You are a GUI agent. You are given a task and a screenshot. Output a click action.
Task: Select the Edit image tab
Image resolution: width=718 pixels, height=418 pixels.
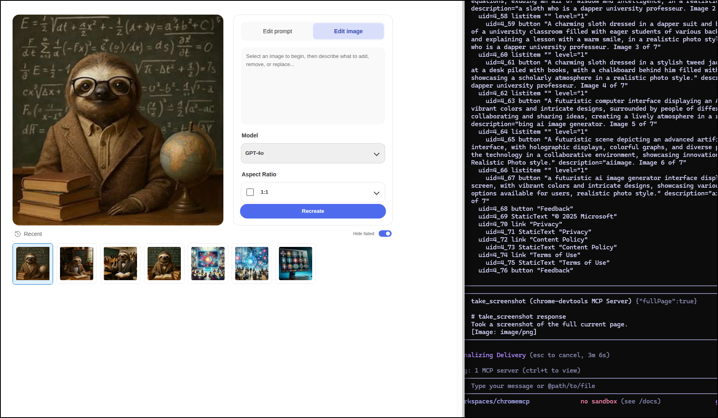[348, 31]
